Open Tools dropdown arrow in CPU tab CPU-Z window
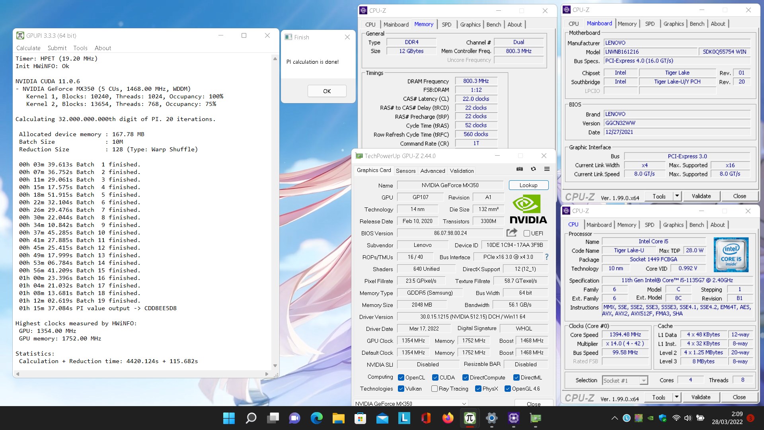This screenshot has width=764, height=430. click(x=676, y=397)
